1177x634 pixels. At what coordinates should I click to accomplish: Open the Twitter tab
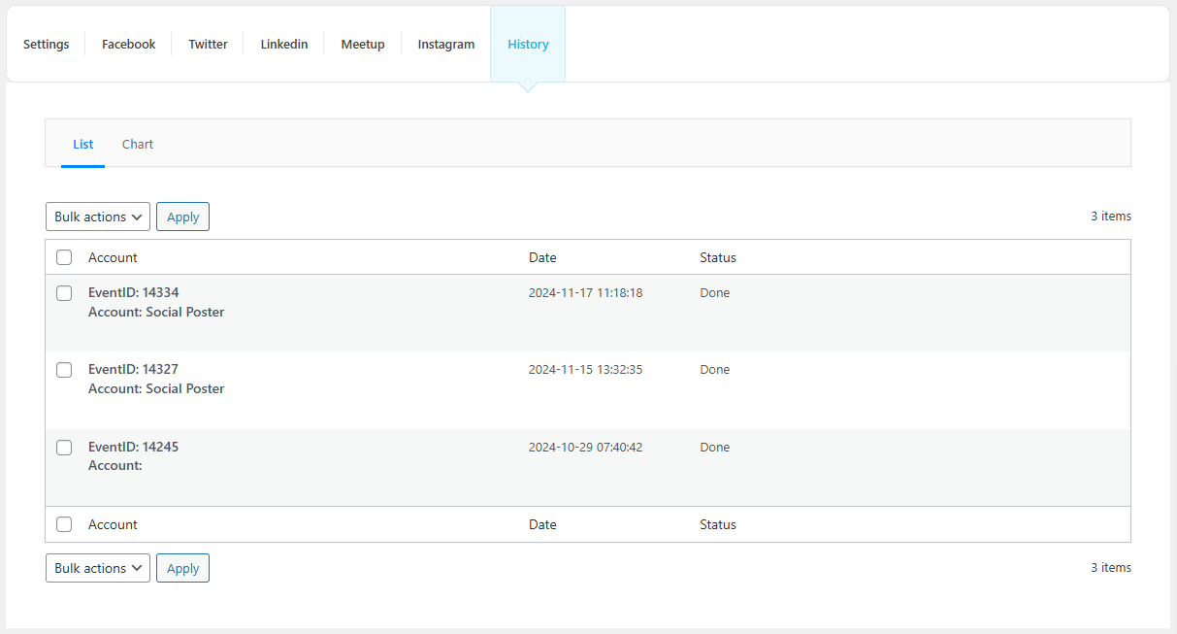(x=208, y=45)
